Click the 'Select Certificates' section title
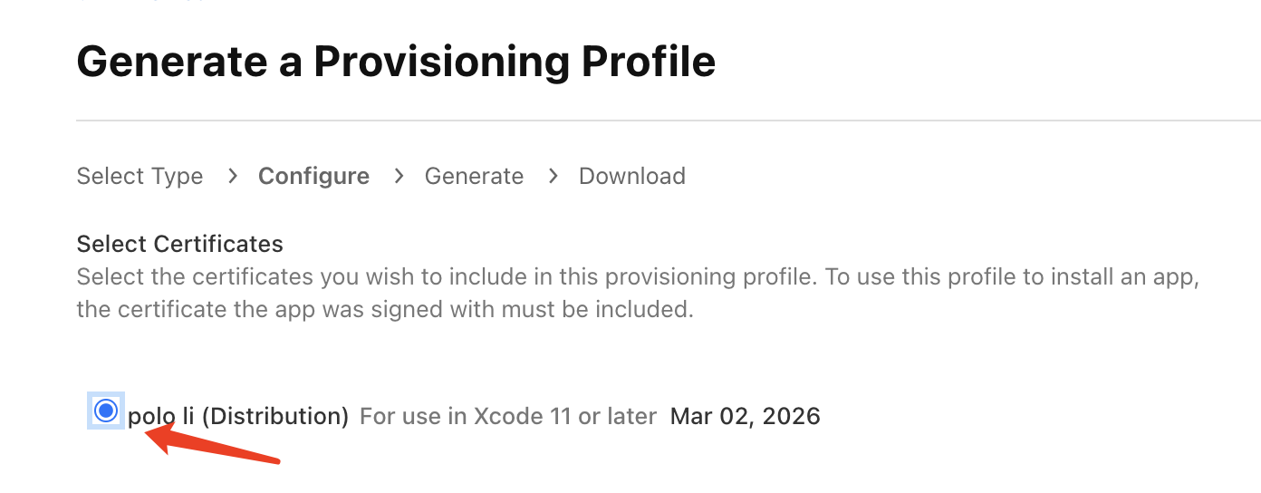1261x493 pixels. pos(179,244)
